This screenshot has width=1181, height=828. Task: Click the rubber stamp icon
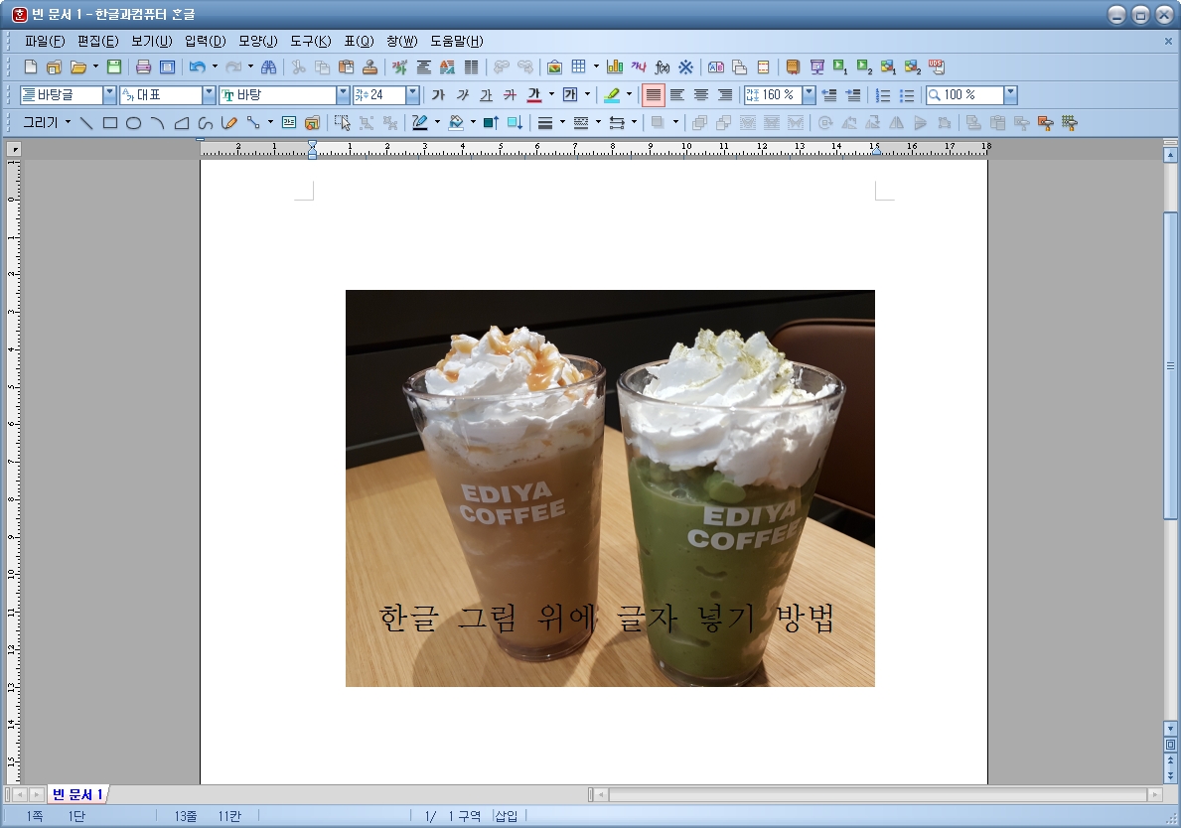pyautogui.click(x=369, y=67)
